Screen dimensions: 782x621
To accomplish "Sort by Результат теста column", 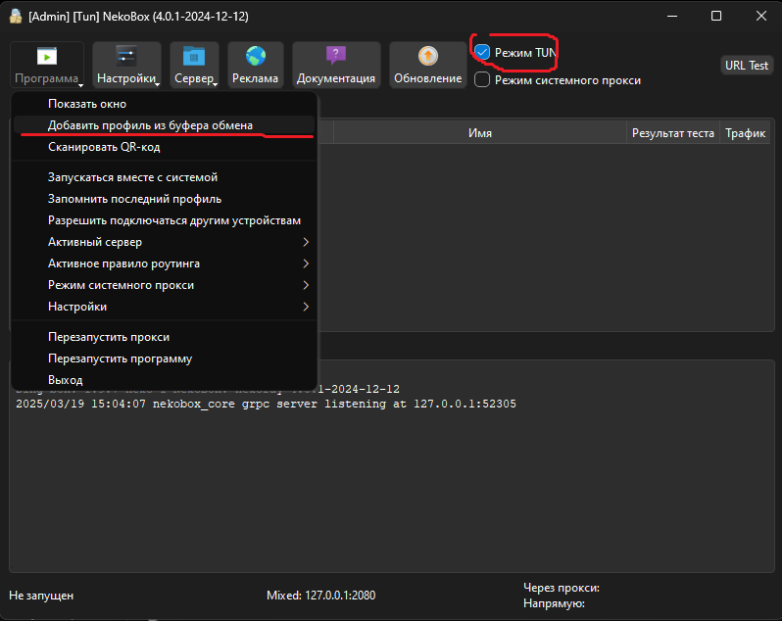I will tap(673, 133).
